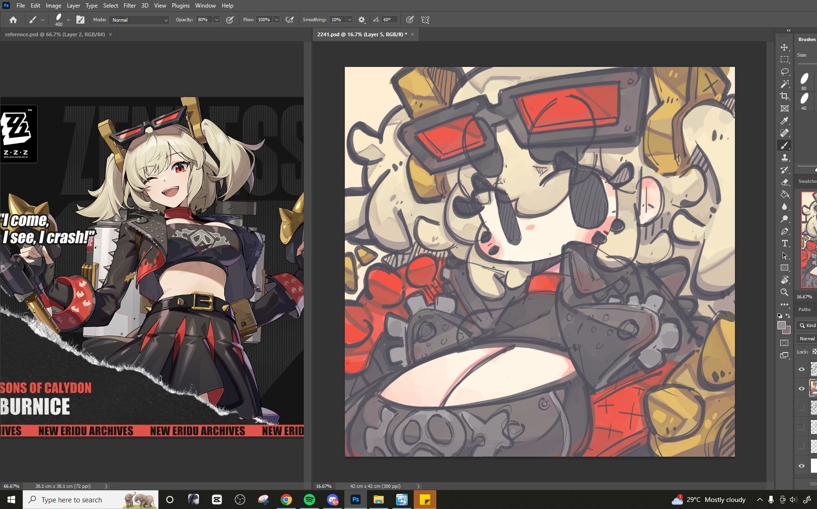Select the Pen tool

[x=784, y=231]
